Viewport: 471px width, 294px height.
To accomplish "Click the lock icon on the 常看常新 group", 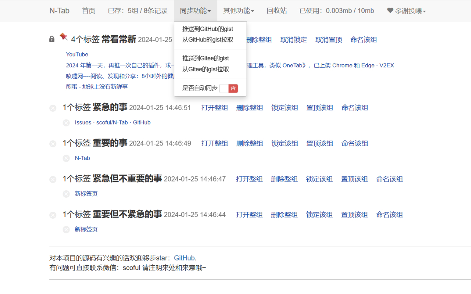I will [x=52, y=39].
